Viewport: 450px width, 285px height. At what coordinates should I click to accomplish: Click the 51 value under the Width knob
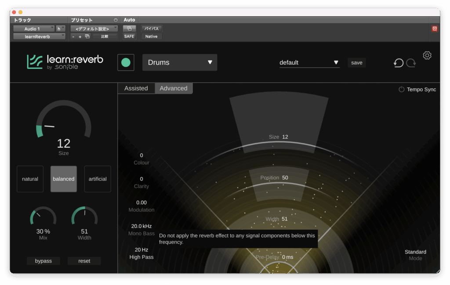(84, 231)
